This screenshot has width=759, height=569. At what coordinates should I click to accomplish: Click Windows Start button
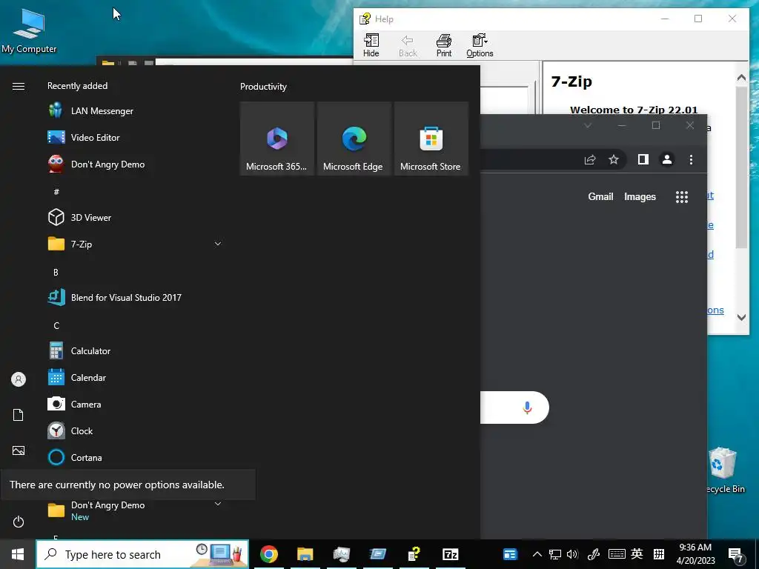[x=18, y=554]
